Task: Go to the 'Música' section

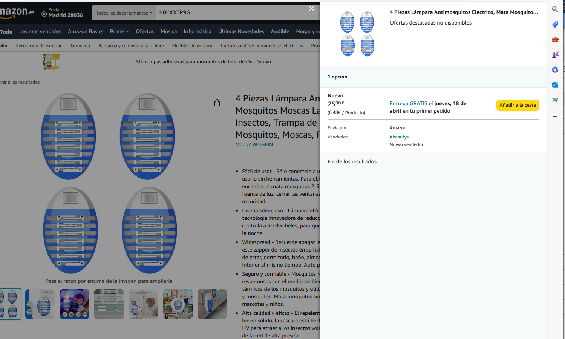Action: click(168, 31)
